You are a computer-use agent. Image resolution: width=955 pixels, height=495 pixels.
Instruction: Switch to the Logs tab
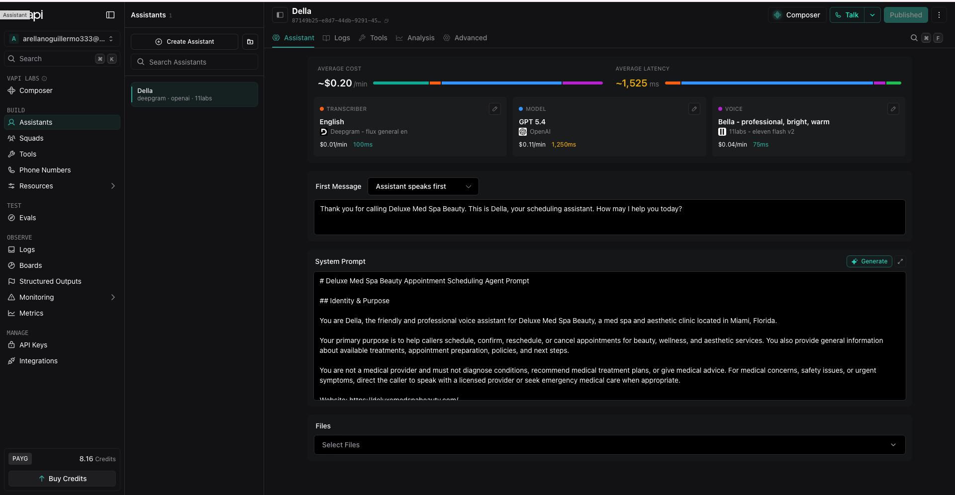click(x=336, y=38)
